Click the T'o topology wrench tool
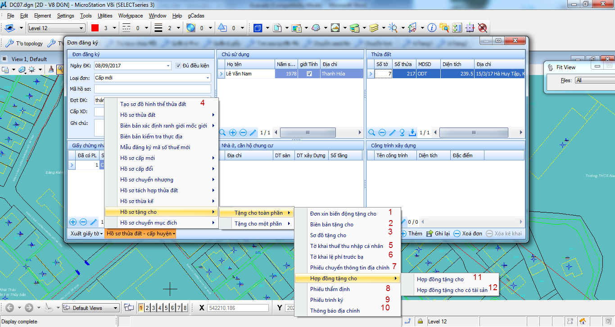 point(24,44)
